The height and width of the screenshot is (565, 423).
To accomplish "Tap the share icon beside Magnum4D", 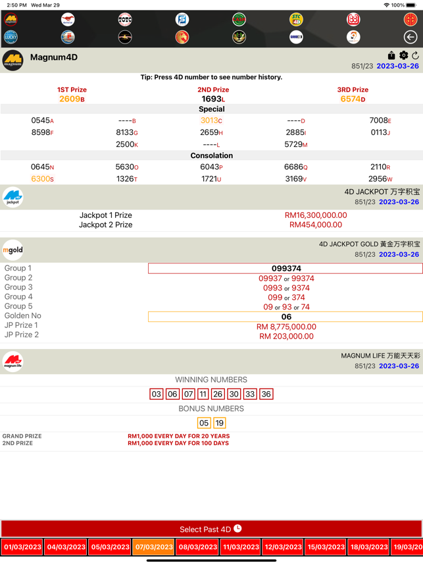I will (x=391, y=55).
